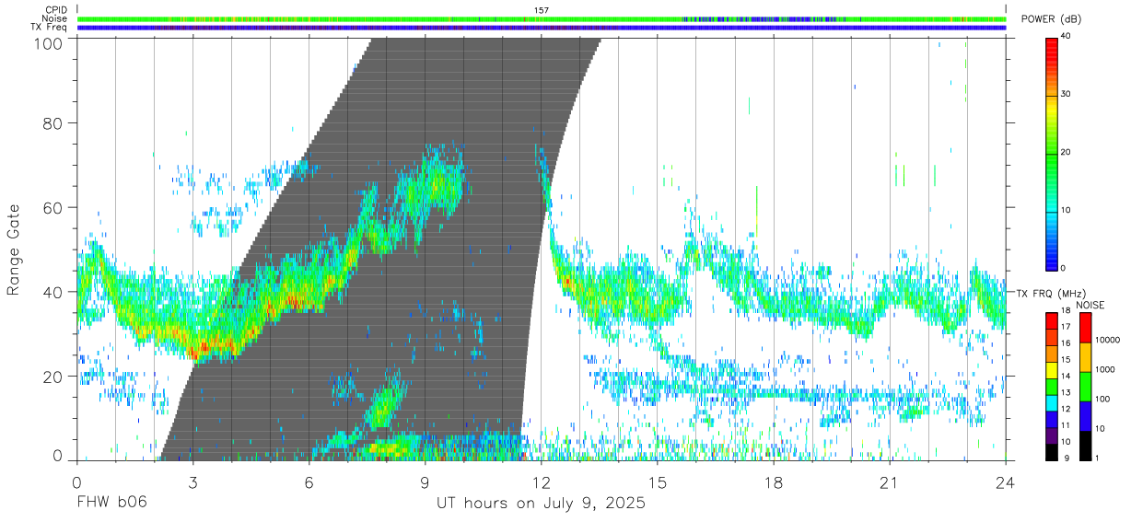This screenshot has height=522, width=1131.
Task: Click the CPID value '157'
Action: [x=542, y=9]
